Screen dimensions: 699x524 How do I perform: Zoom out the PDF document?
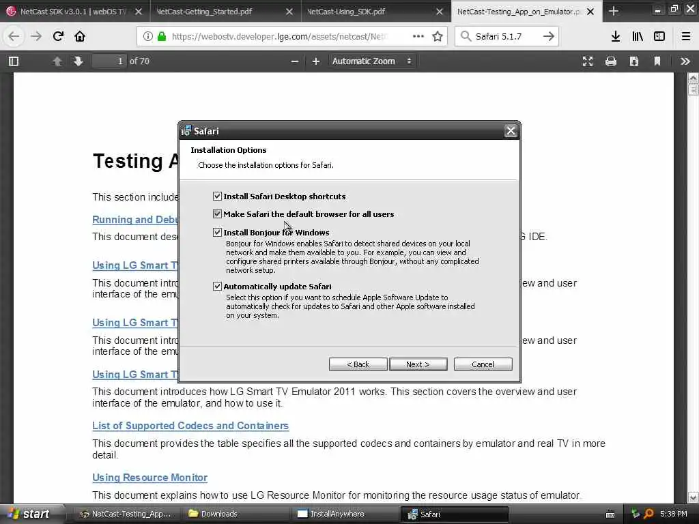pos(295,61)
